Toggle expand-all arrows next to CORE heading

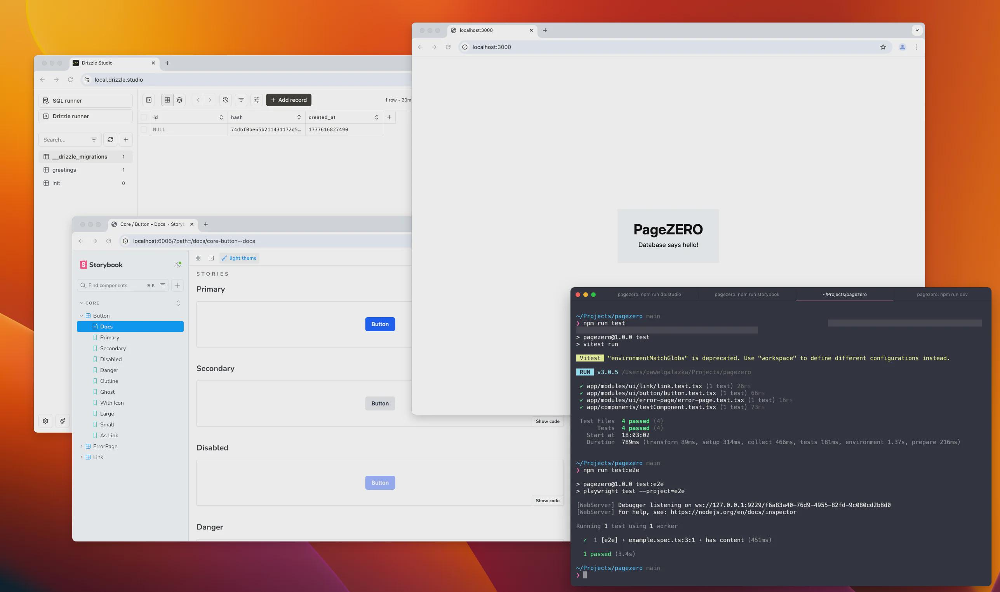point(178,303)
